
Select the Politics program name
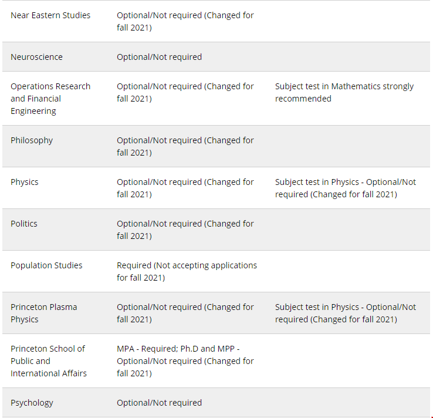click(23, 224)
